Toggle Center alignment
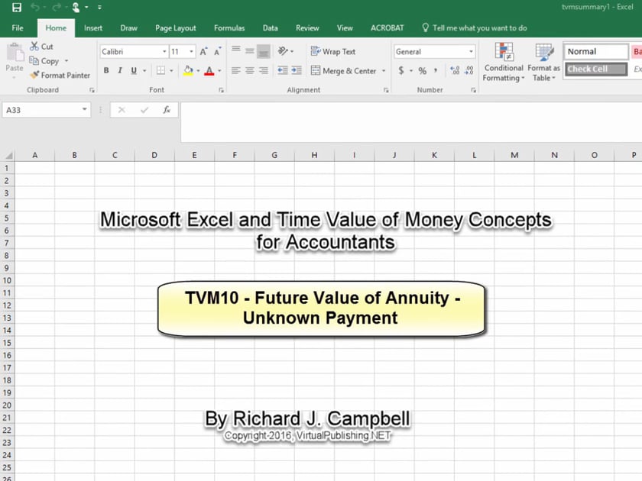Viewport: 642px width, 481px height. click(x=250, y=70)
